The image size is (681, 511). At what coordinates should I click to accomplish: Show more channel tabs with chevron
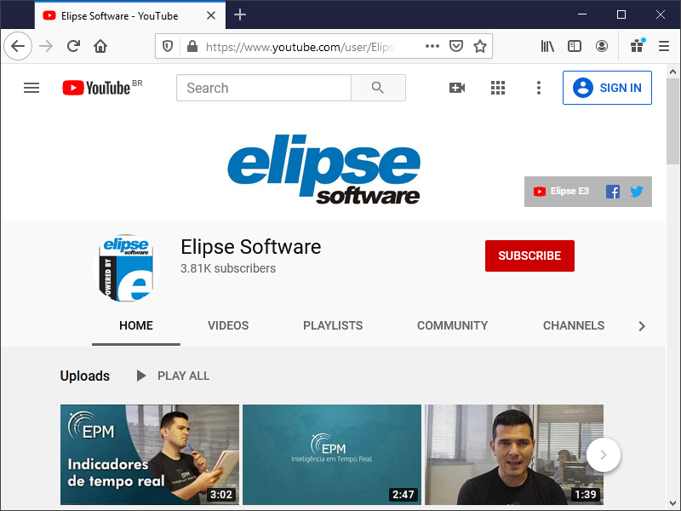pos(642,326)
